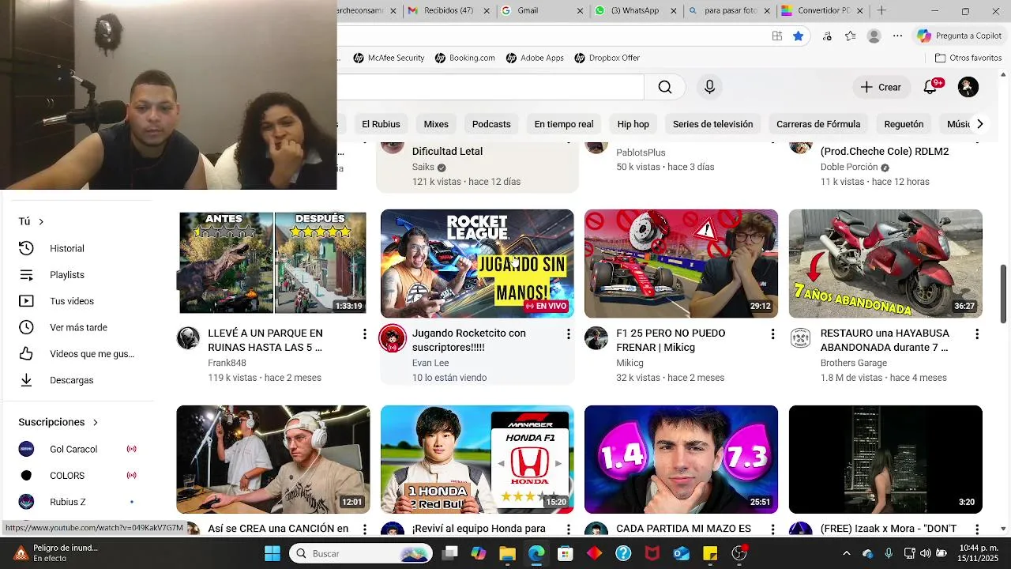Open options menu for Rocketcito live stream

point(568,334)
